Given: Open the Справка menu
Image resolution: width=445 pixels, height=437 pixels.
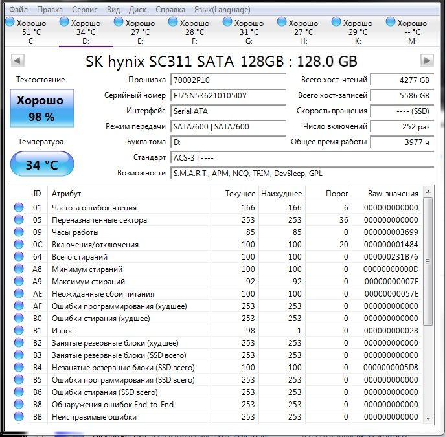Looking at the screenshot, I should click(170, 10).
